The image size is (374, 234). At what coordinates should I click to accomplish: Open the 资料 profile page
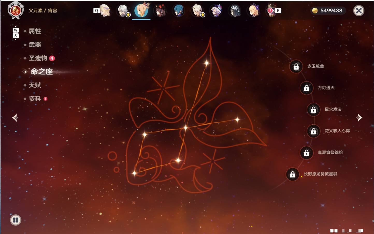point(35,99)
